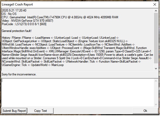Click the crash log scrollbar thumb
The height and width of the screenshot is (116, 160).
point(156,37)
